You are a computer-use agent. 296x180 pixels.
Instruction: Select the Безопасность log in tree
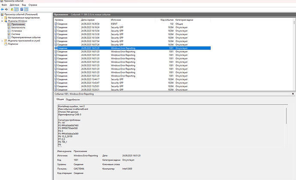(x=19, y=27)
